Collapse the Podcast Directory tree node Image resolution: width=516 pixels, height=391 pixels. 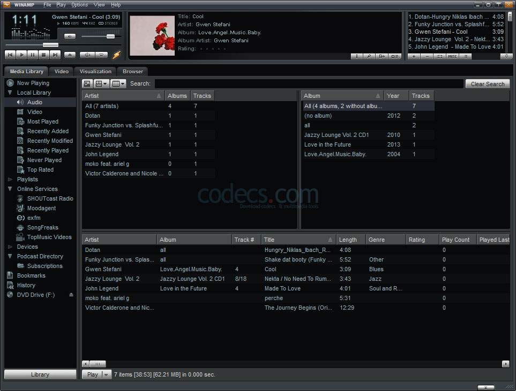point(10,256)
